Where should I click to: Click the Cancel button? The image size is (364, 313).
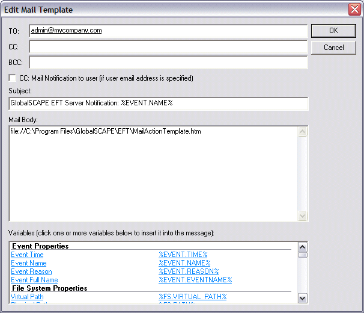point(333,48)
